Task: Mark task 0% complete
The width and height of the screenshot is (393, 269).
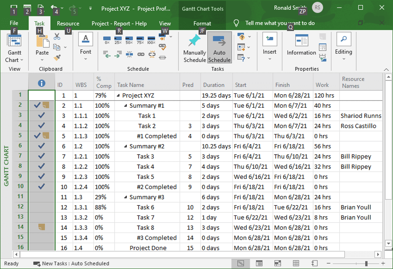Action: pos(107,40)
